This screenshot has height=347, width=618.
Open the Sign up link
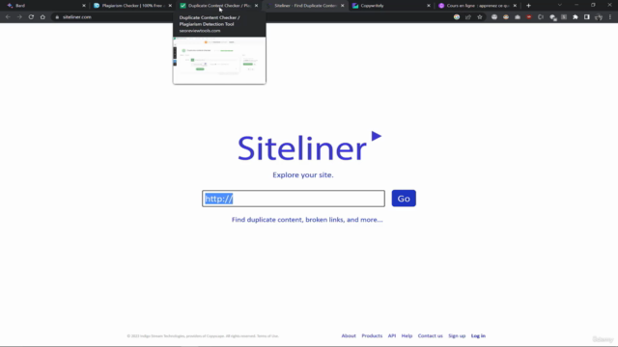[x=457, y=335]
